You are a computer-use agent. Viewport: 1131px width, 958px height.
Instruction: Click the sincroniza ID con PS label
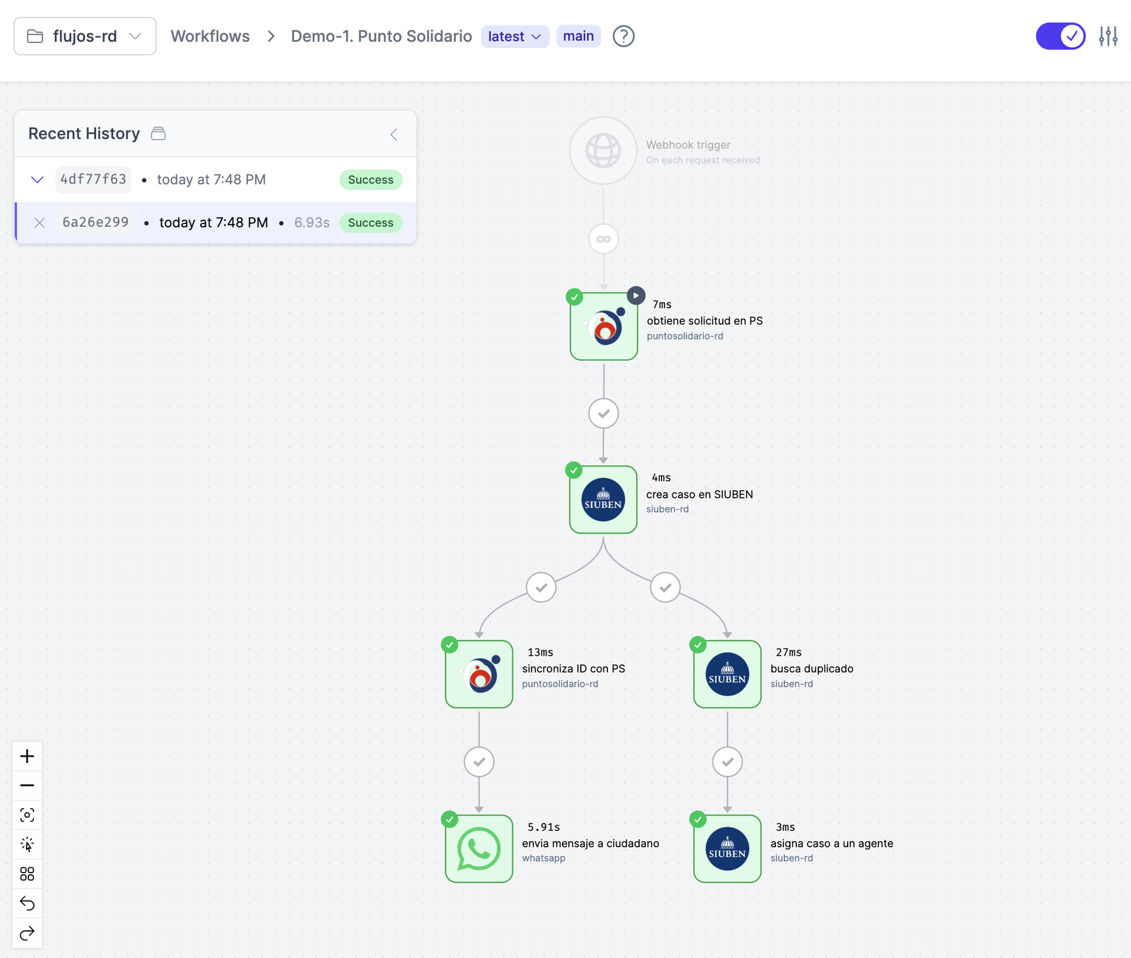(x=573, y=669)
